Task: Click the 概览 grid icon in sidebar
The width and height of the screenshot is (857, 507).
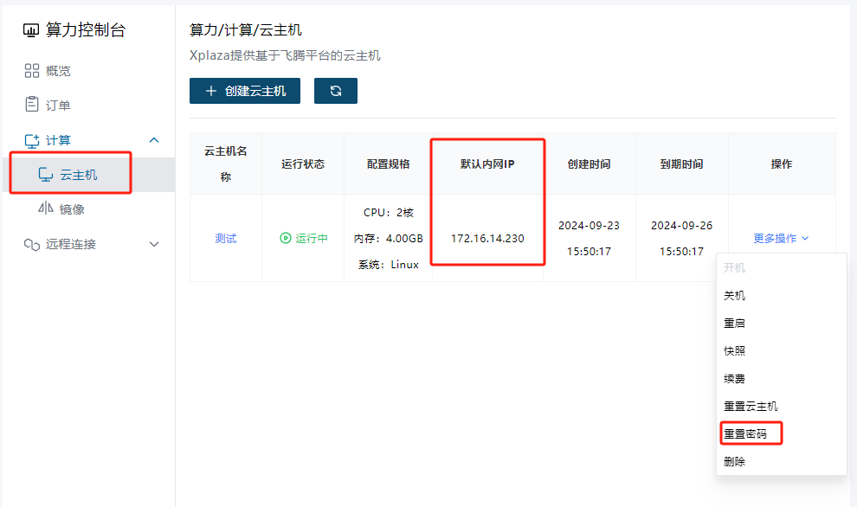Action: (32, 71)
